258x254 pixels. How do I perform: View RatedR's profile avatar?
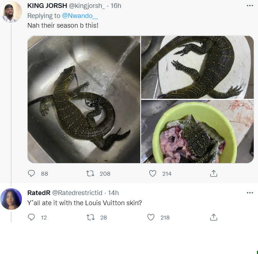11,199
